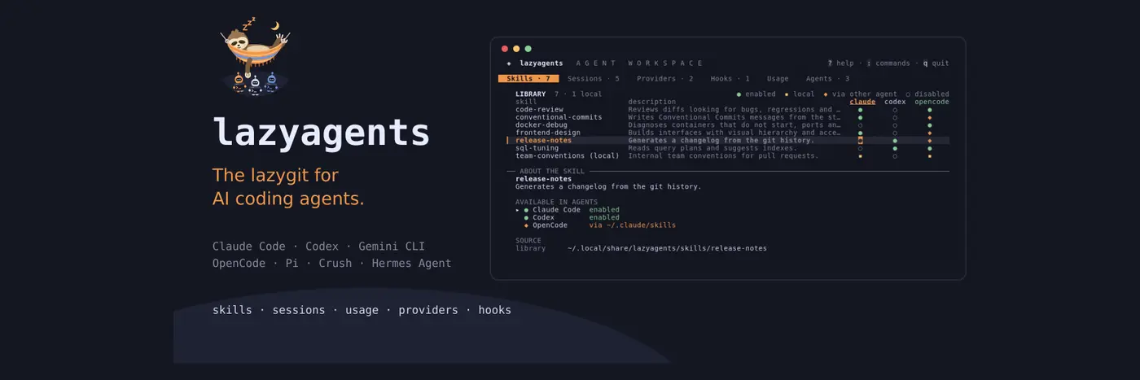Select the docker-debug skill row
The width and height of the screenshot is (1140, 380).
728,124
